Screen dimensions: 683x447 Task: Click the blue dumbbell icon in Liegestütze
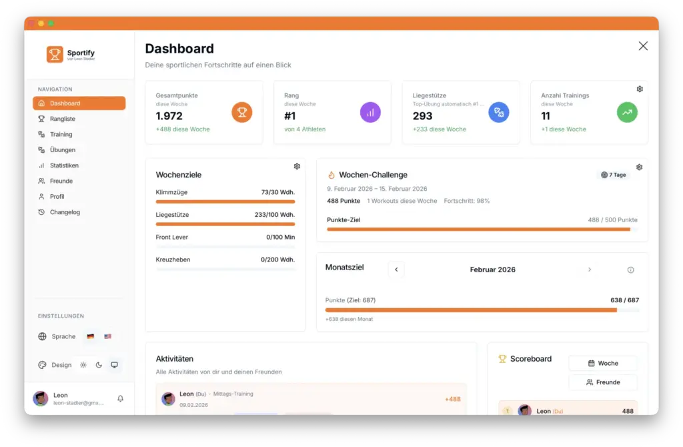pyautogui.click(x=499, y=112)
